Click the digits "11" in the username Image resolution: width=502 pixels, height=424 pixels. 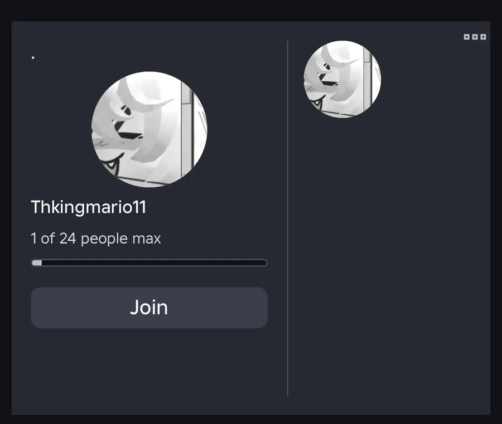click(x=139, y=207)
